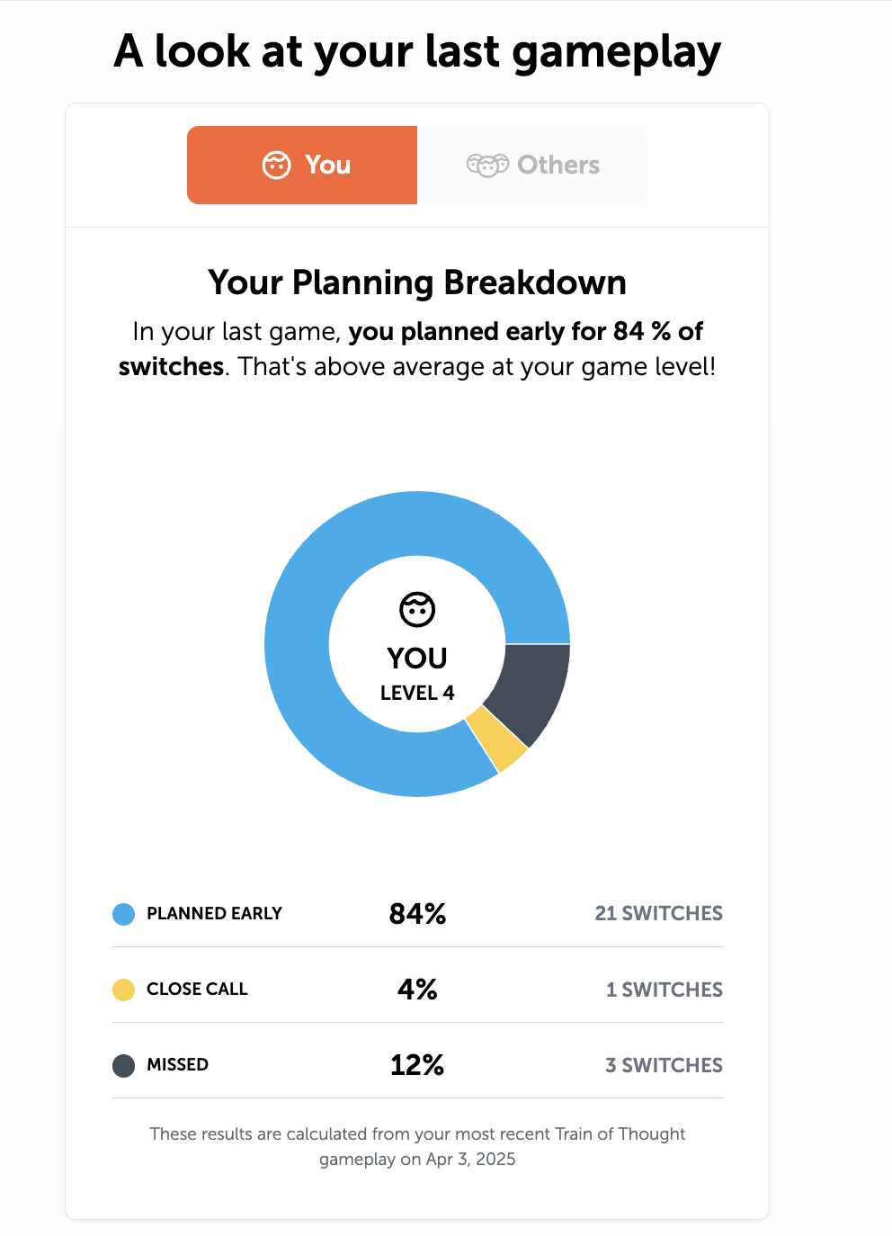Click the 21 SWITCHES text
Image resolution: width=892 pixels, height=1236 pixels.
pos(659,913)
